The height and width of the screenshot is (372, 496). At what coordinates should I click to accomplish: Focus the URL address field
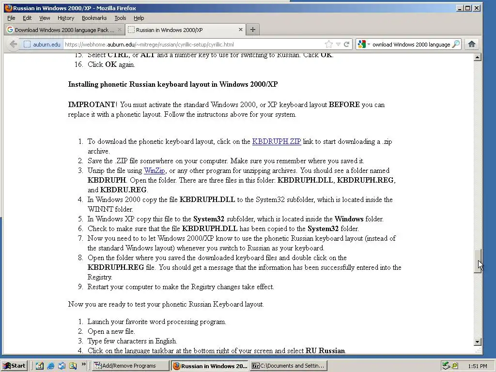point(193,44)
